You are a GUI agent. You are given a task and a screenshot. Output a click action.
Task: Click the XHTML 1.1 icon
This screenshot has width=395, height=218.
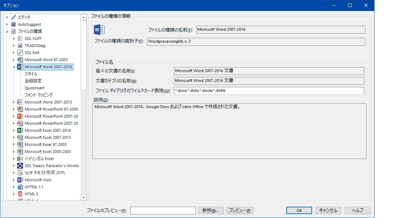click(x=20, y=187)
